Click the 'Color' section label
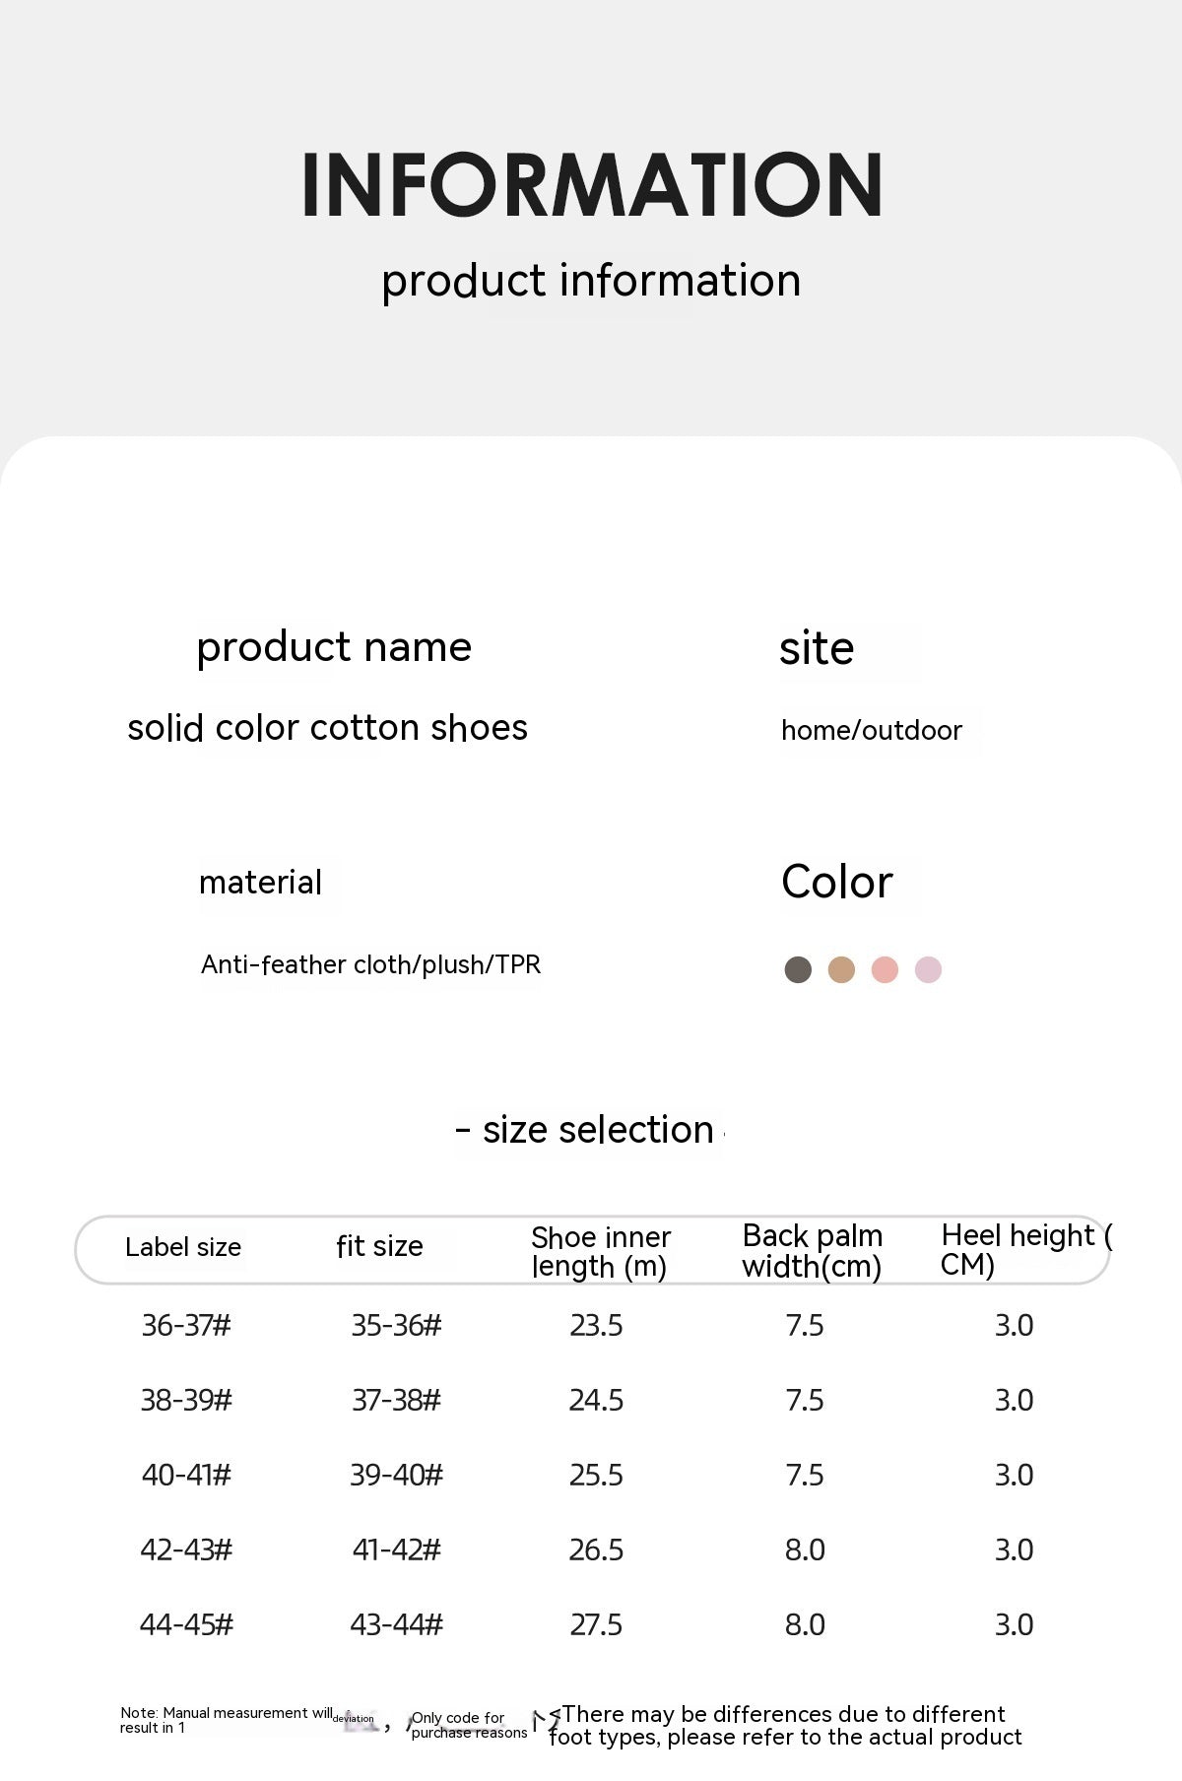The image size is (1182, 1781). pos(836,882)
